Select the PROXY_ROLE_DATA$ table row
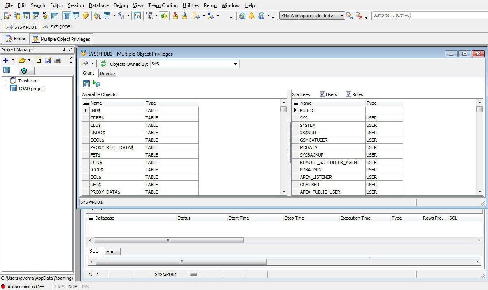 coord(140,147)
